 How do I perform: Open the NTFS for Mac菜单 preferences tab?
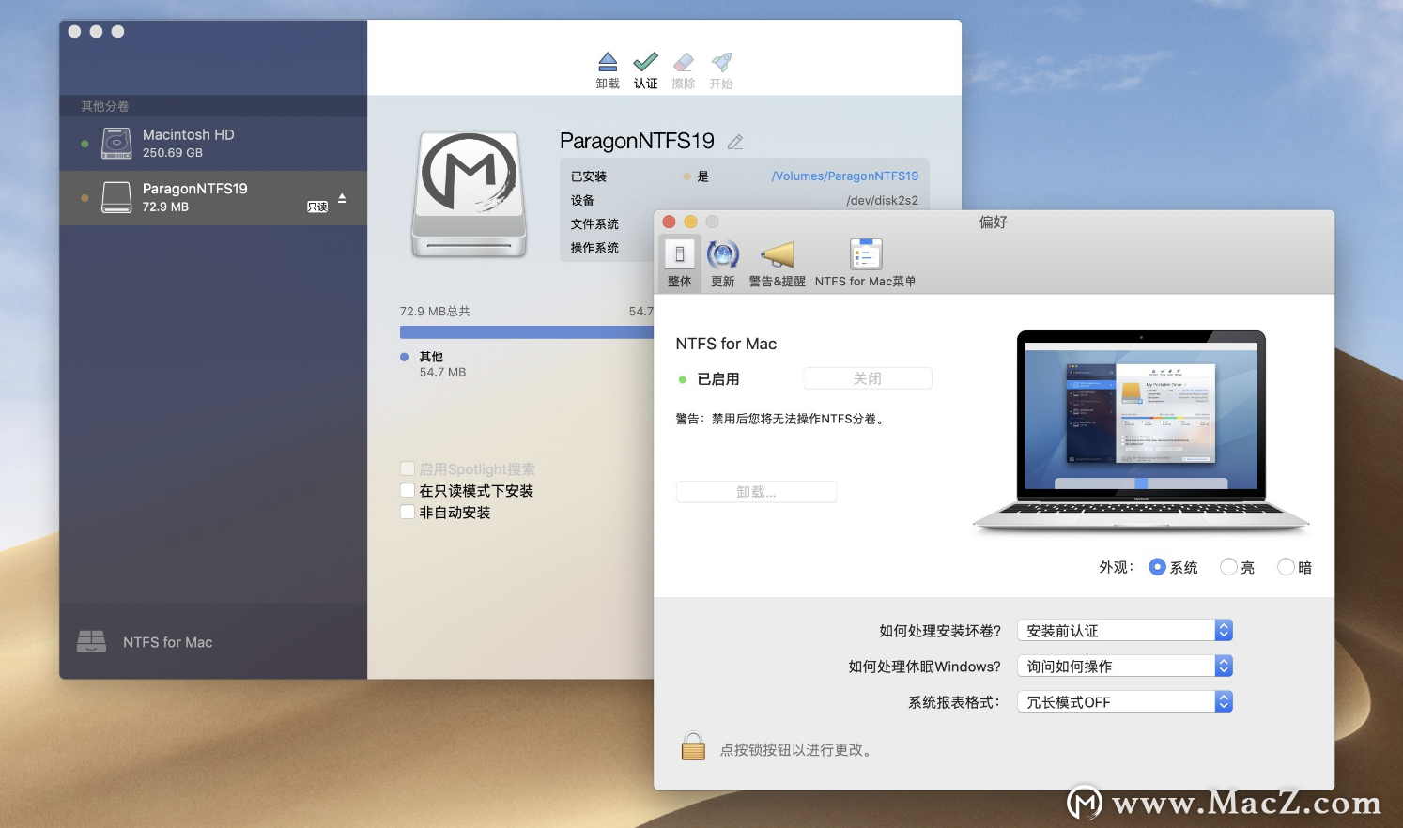865,263
